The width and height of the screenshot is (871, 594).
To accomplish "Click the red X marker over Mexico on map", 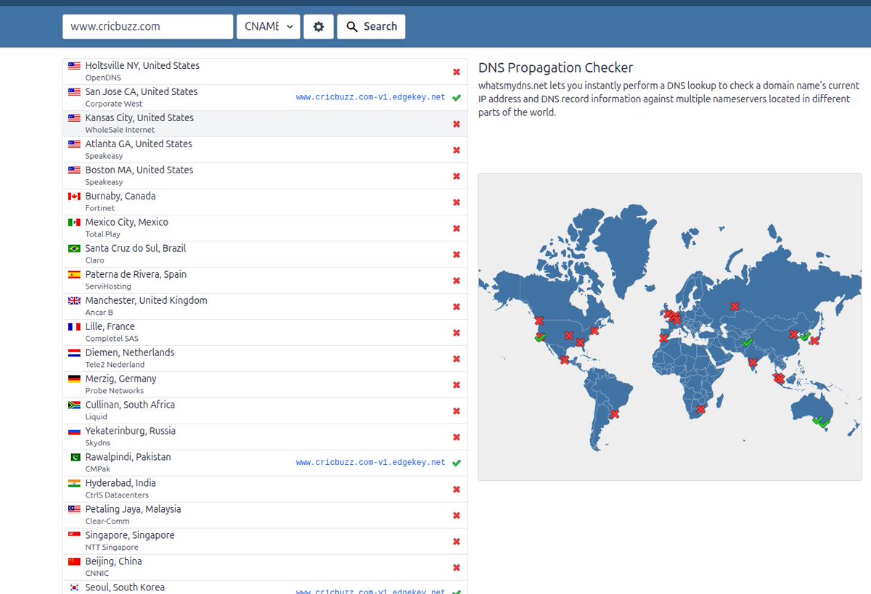I will [x=564, y=360].
